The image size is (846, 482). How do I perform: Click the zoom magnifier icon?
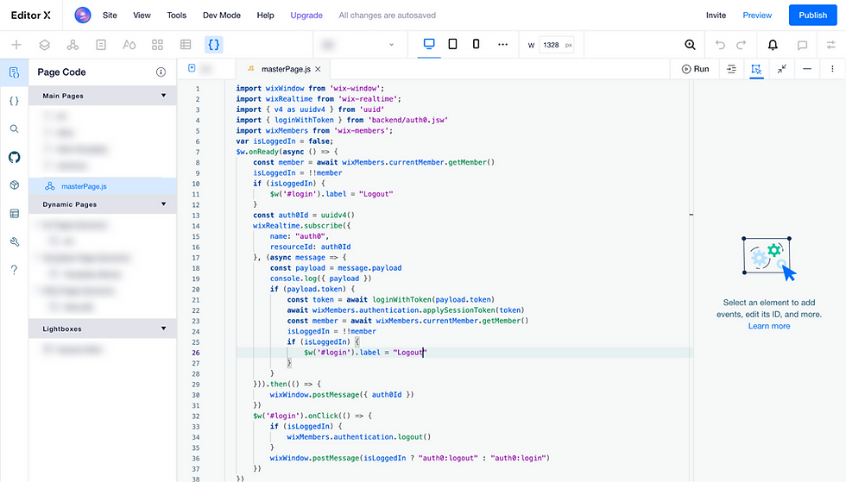(x=690, y=45)
